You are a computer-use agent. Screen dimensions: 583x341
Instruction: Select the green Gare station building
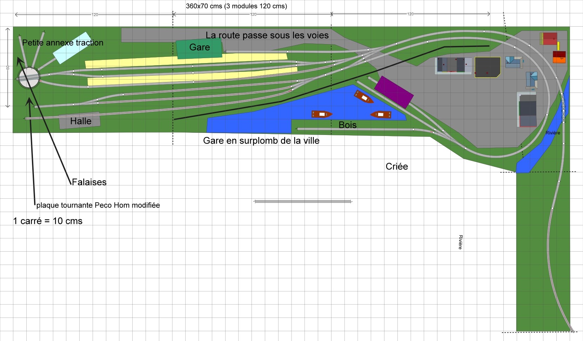pos(199,48)
